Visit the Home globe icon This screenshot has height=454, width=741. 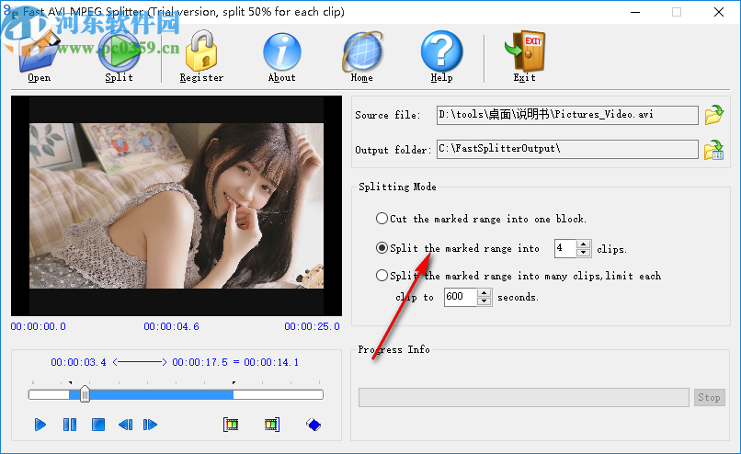pyautogui.click(x=362, y=57)
